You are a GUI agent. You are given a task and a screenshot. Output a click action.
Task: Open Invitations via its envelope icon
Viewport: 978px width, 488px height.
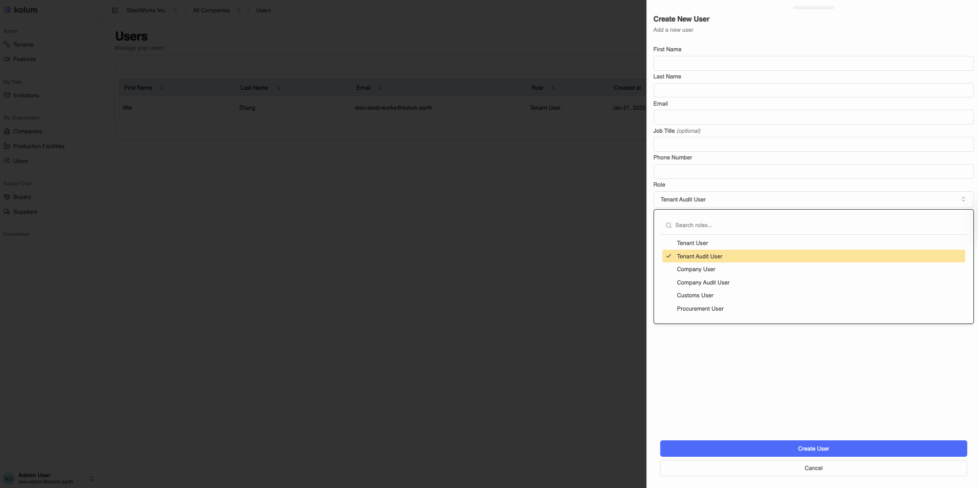click(x=7, y=95)
